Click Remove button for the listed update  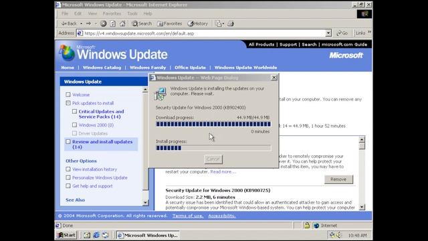338,179
